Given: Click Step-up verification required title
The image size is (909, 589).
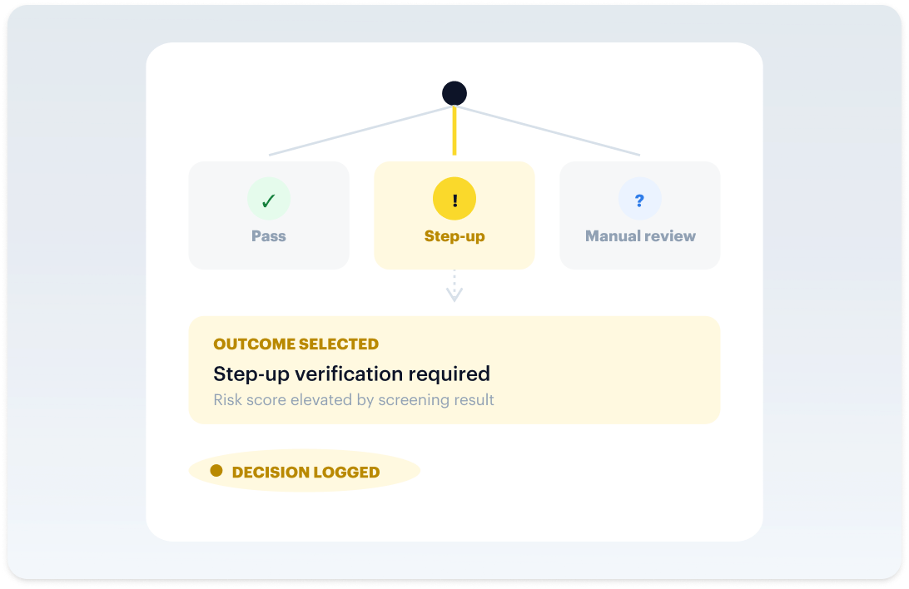Looking at the screenshot, I should (x=351, y=374).
